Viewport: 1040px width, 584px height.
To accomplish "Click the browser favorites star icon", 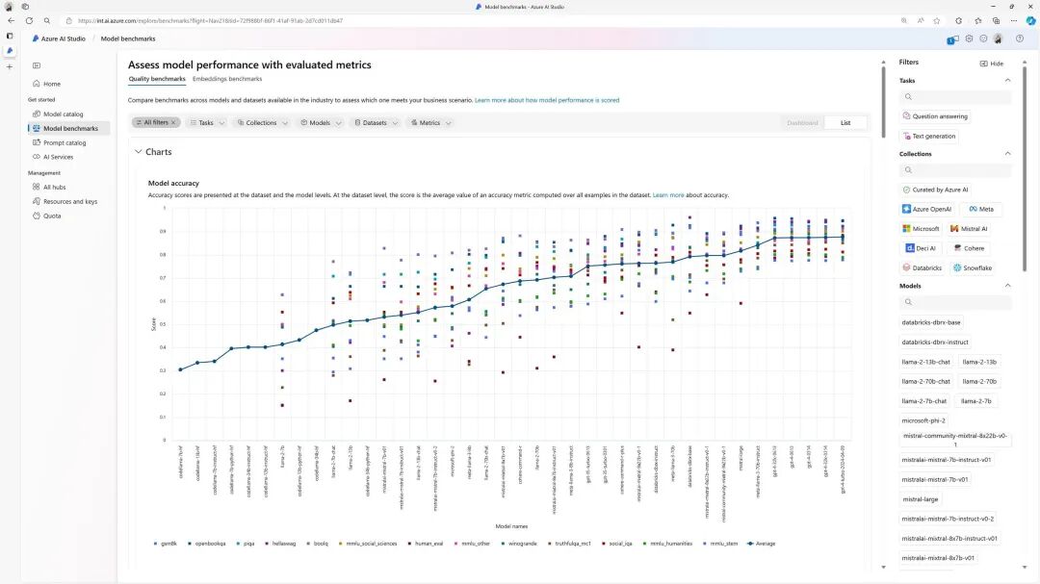I will [937, 20].
